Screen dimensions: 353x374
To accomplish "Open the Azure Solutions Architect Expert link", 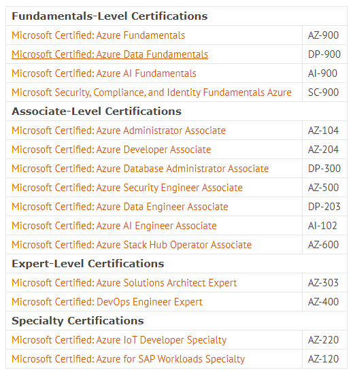I will coord(124,283).
